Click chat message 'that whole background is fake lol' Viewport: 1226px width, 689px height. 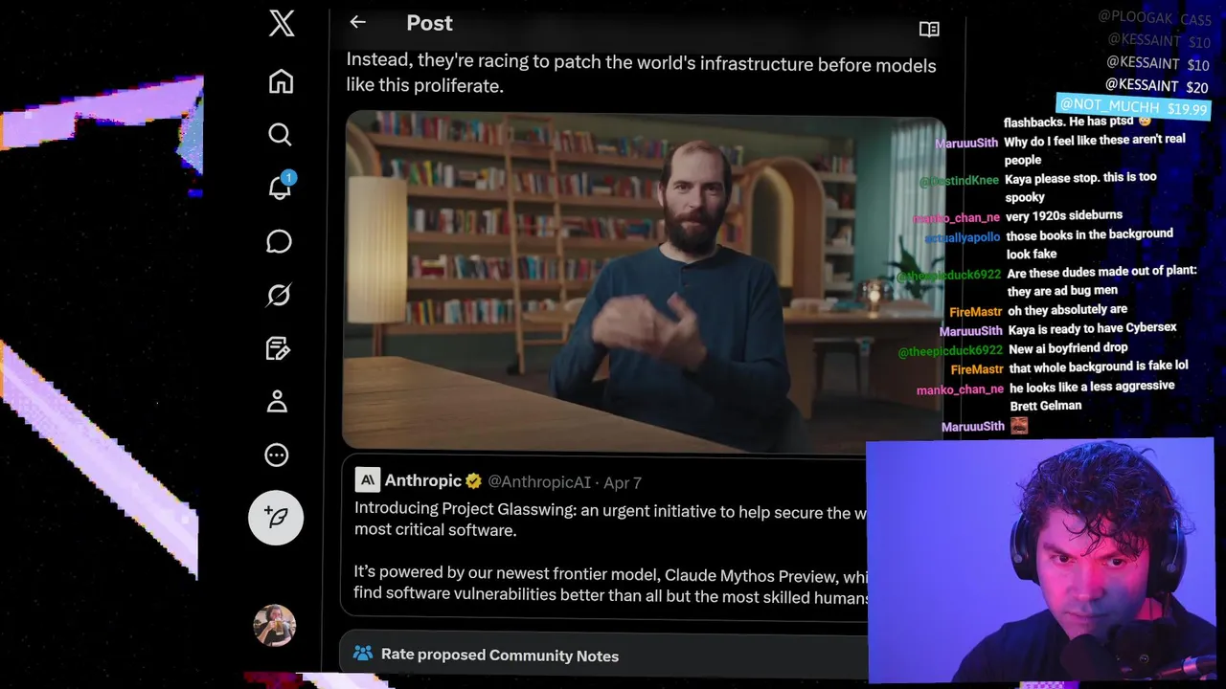pos(1098,367)
